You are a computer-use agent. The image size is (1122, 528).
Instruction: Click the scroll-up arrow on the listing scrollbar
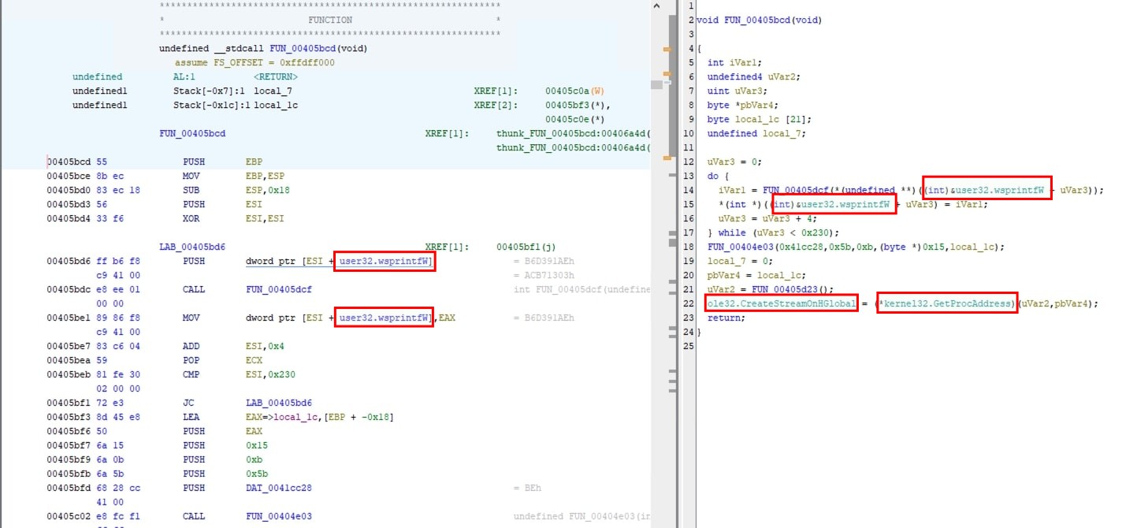(x=656, y=6)
